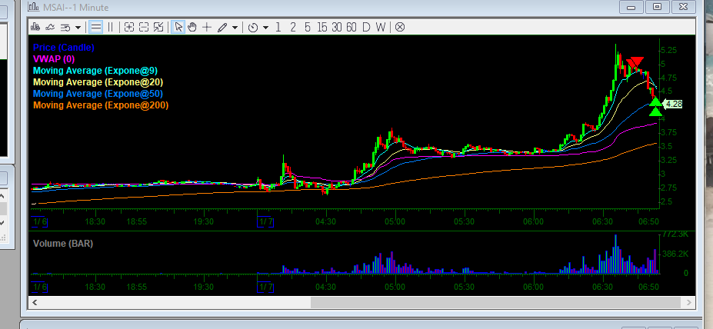Switch chart to 1 minute interval
The width and height of the screenshot is (713, 329).
pyautogui.click(x=278, y=27)
